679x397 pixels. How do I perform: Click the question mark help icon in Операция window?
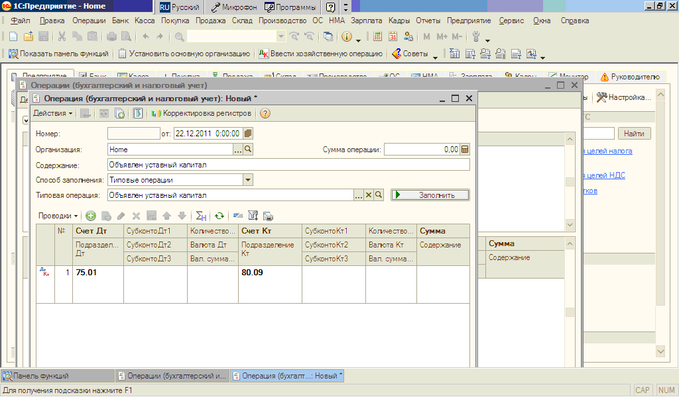click(x=265, y=113)
